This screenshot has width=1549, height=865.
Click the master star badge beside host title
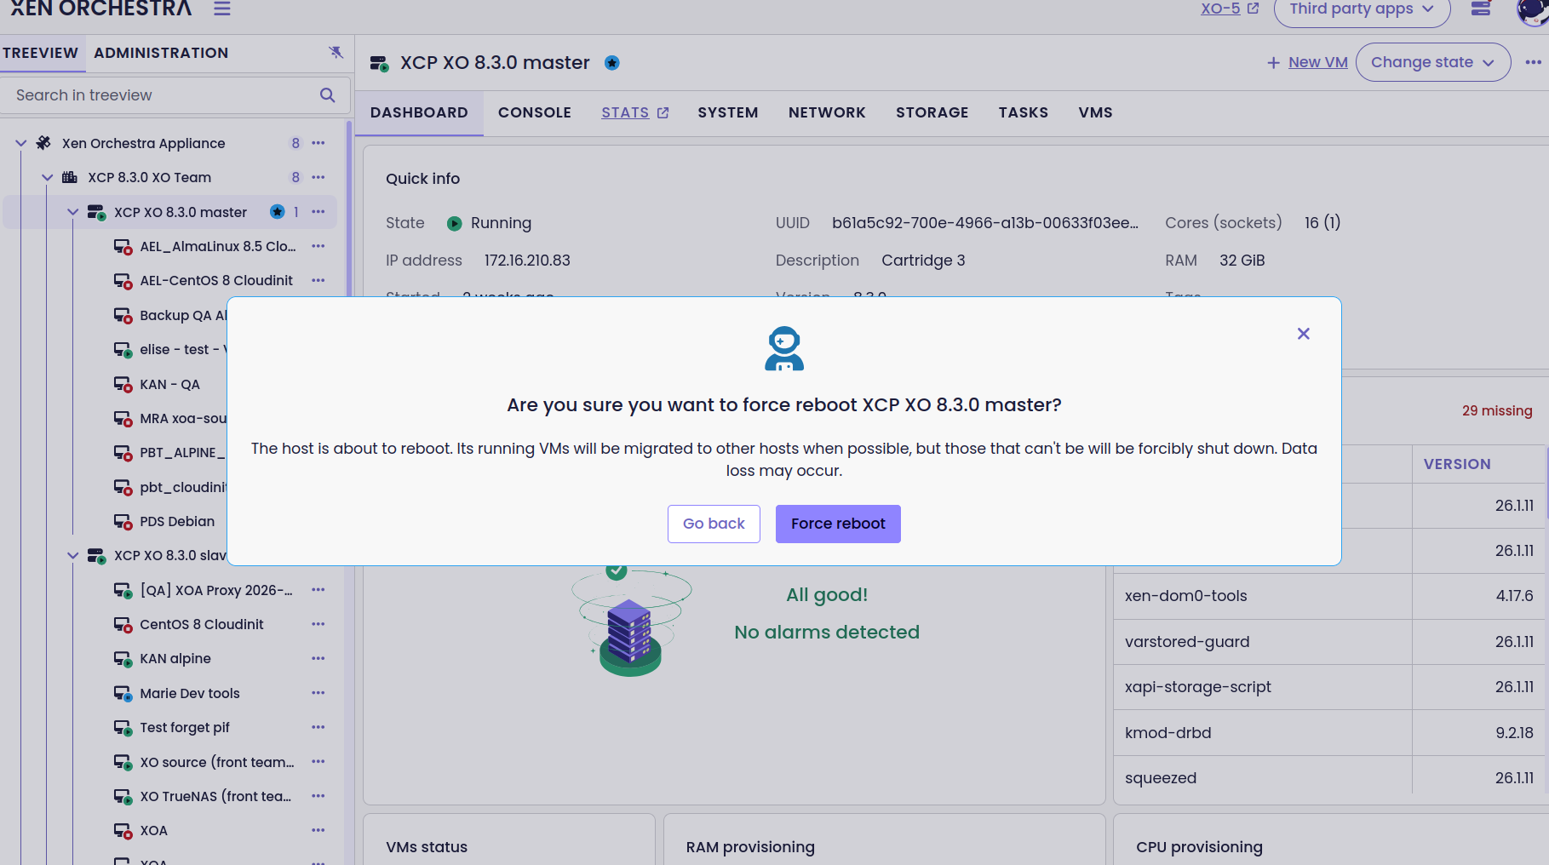[612, 63]
